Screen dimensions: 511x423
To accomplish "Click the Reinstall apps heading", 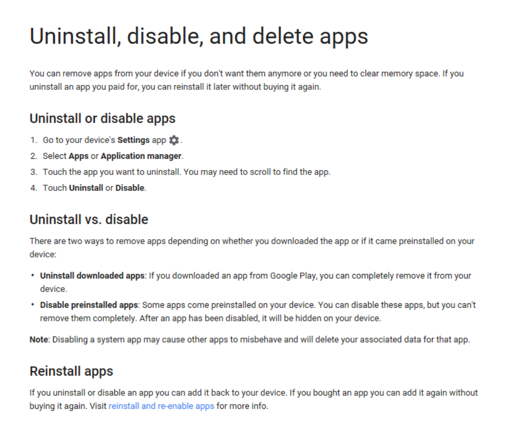I will (x=71, y=372).
